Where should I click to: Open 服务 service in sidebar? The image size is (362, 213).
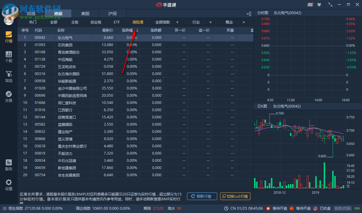pos(9,165)
